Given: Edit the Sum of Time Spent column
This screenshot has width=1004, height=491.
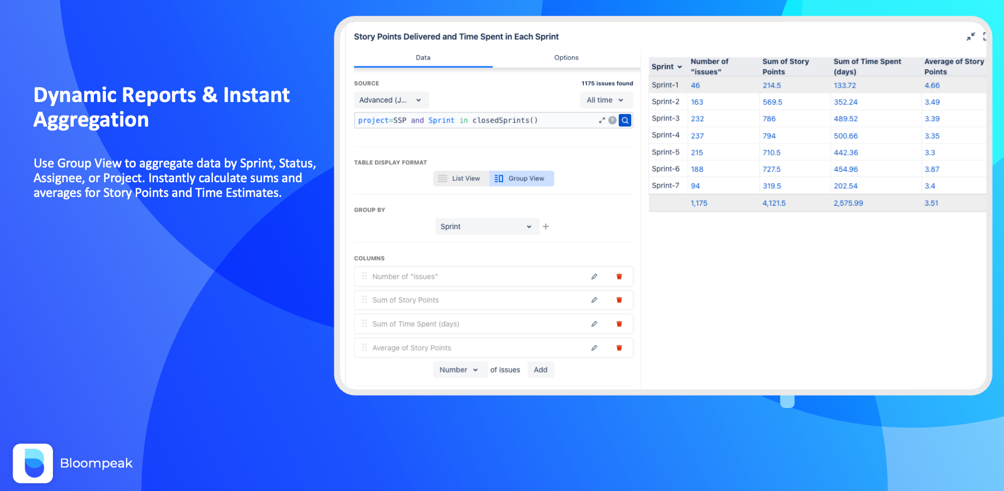Looking at the screenshot, I should [x=594, y=324].
